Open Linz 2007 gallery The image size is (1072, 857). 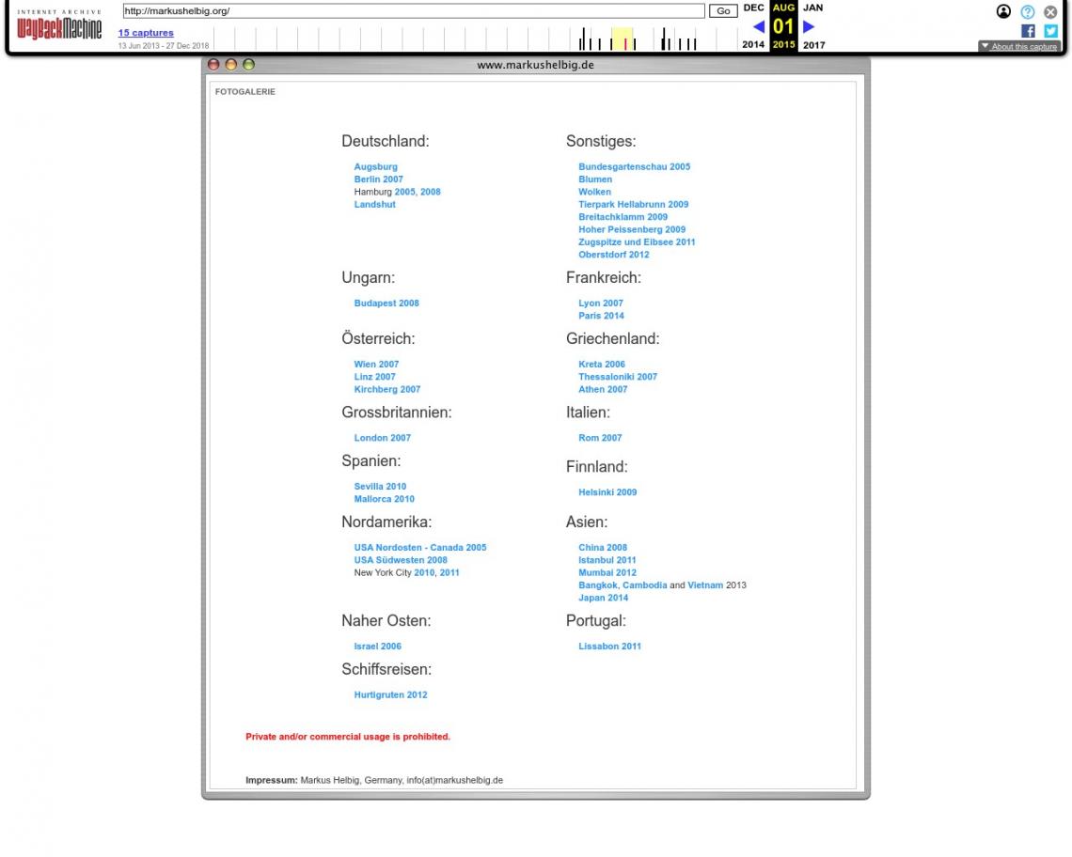[374, 377]
